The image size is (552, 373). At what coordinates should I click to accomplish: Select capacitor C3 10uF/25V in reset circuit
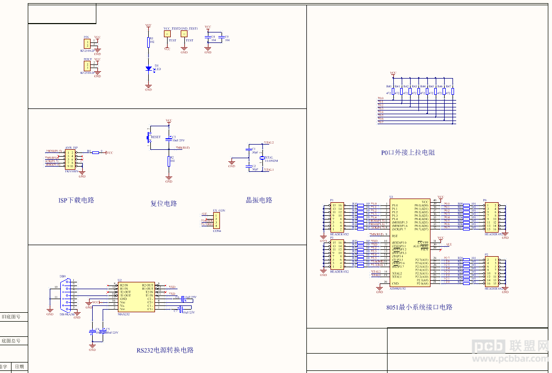coord(169,138)
